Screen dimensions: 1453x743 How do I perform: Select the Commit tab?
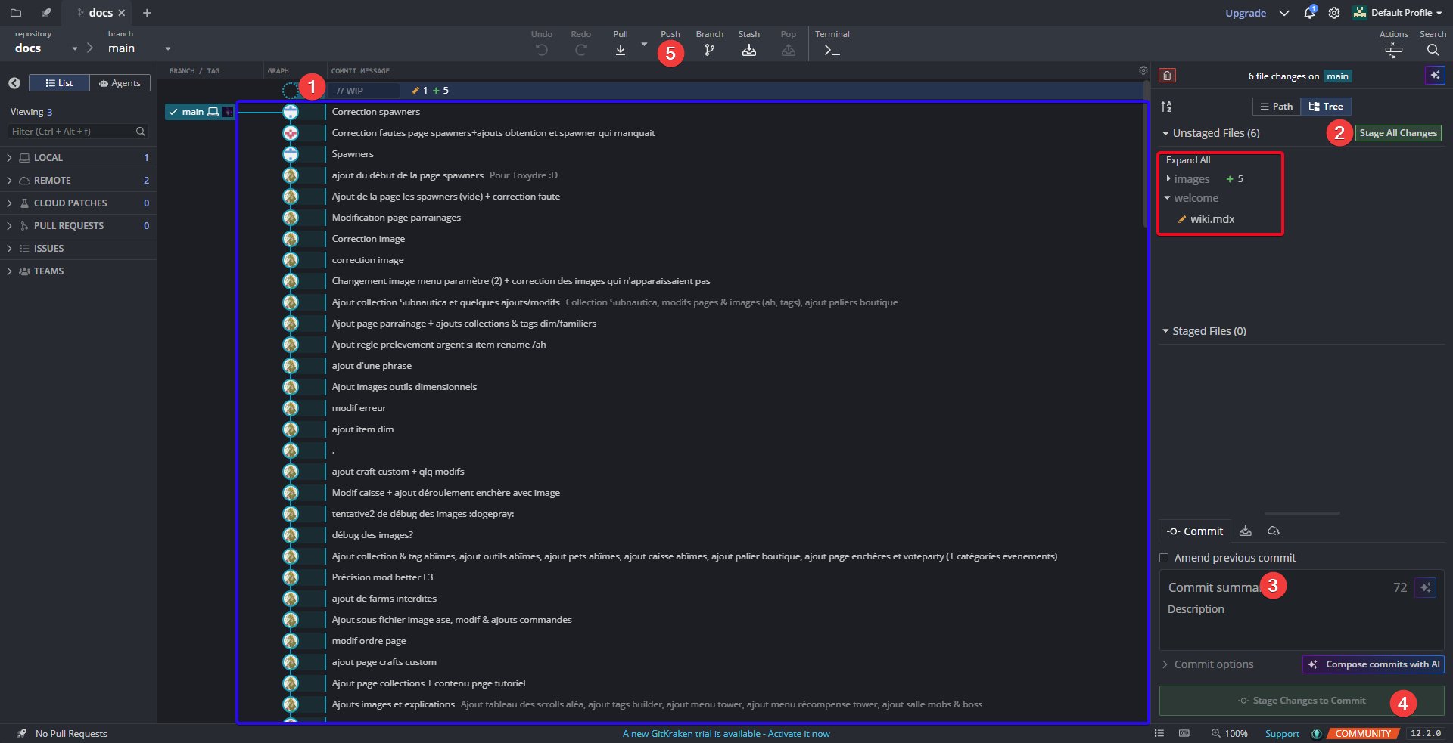point(1195,531)
